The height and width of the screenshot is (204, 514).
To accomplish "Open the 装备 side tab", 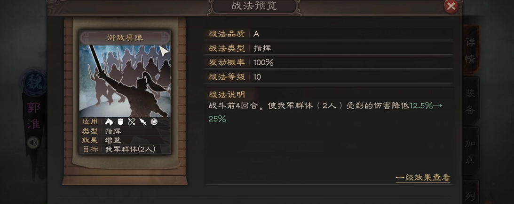I will [x=470, y=101].
